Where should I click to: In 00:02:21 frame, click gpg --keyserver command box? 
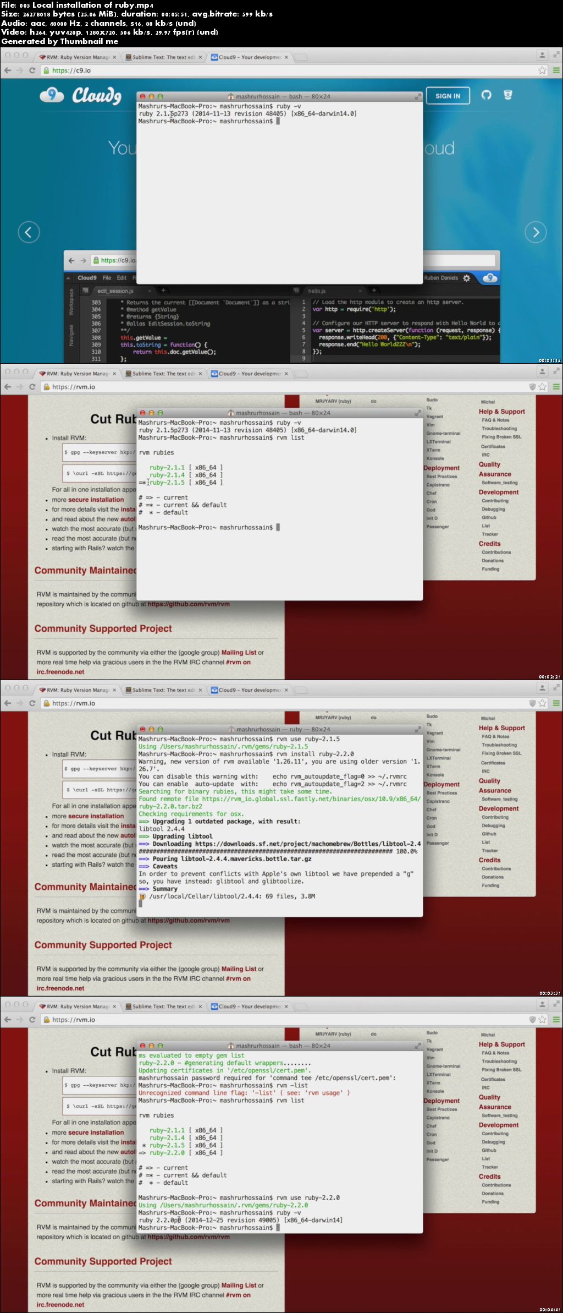coord(100,452)
